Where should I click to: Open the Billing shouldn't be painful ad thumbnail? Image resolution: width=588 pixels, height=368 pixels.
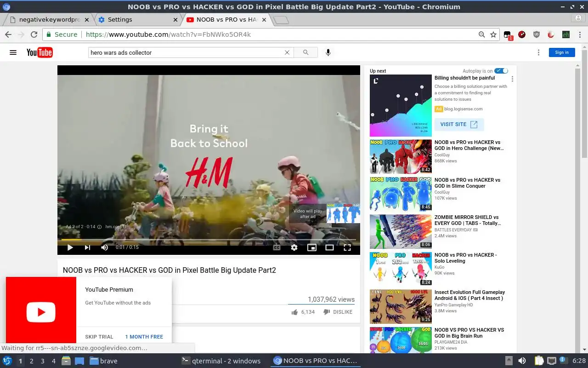[x=401, y=106]
